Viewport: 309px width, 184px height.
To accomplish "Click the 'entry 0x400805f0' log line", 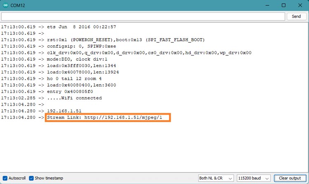I will pos(70,92).
